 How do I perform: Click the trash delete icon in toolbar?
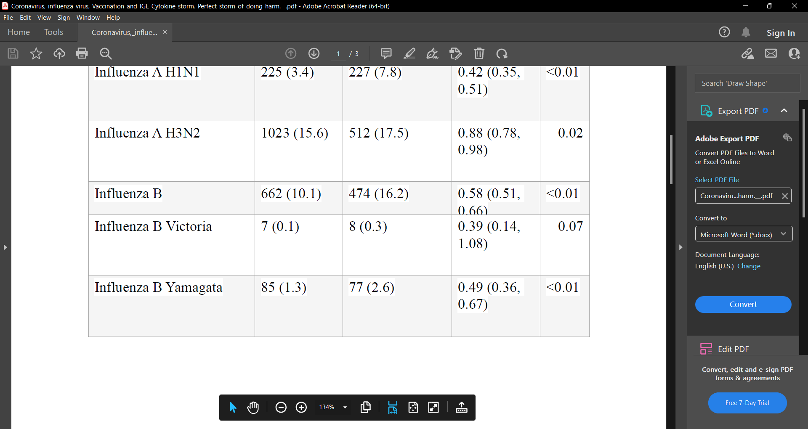coord(479,53)
